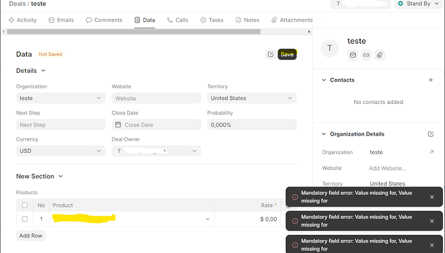Switch to the Calls tab

pos(177,20)
